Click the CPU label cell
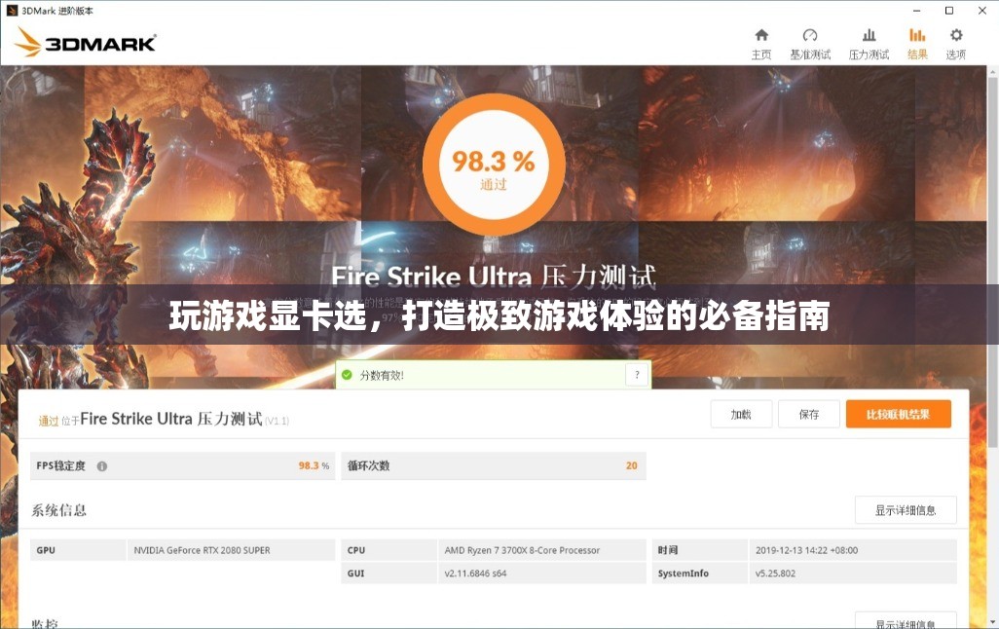Viewport: 999px width, 629px height. click(389, 550)
